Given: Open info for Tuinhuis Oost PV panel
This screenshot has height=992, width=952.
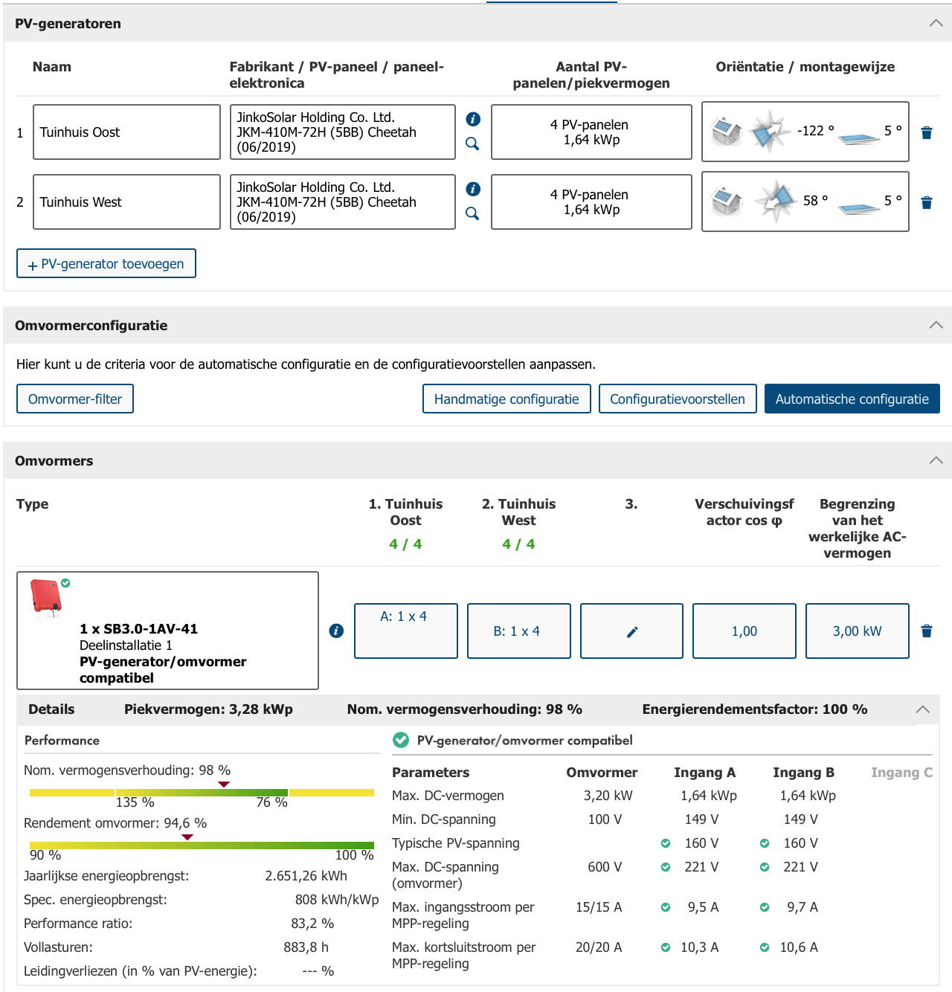Looking at the screenshot, I should 473,119.
